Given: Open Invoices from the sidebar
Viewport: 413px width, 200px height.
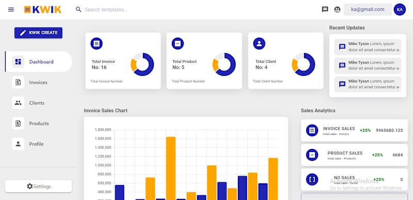Looking at the screenshot, I should 38,82.
